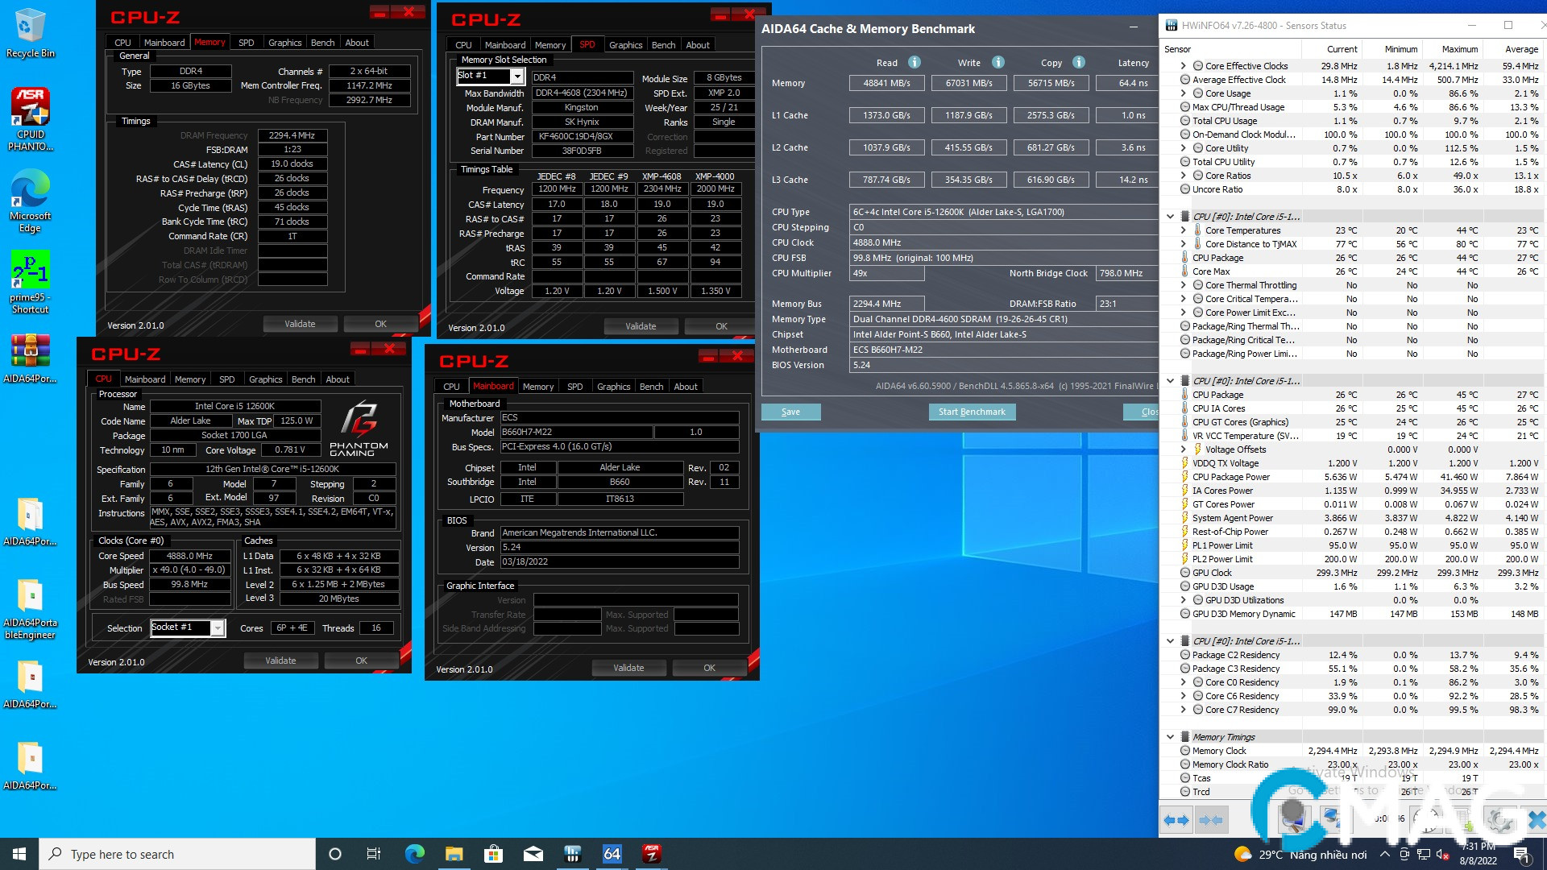Viewport: 1547px width, 870px height.
Task: Click HWiNFO collapse-columns arrows button
Action: 1211,820
